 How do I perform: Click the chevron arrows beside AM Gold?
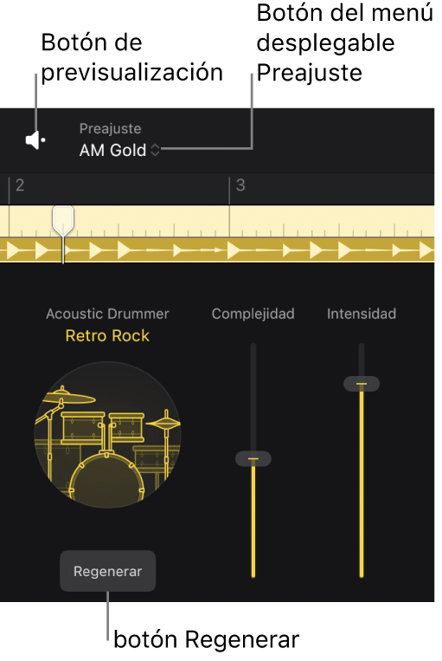(155, 150)
